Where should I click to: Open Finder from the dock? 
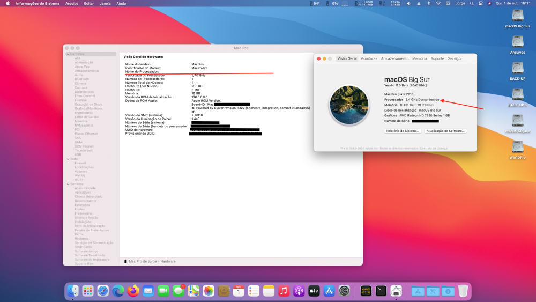point(73,291)
